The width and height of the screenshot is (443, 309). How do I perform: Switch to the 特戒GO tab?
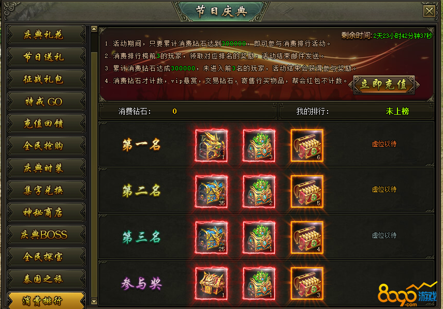pos(46,101)
